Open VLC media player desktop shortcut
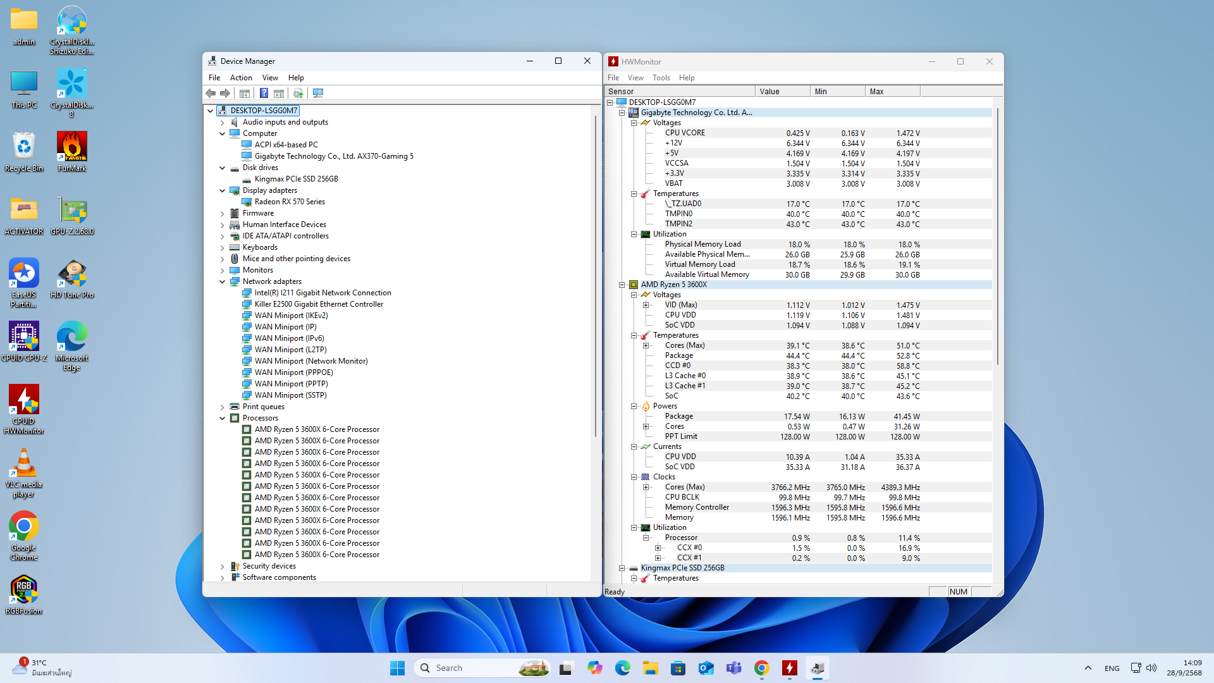 point(24,472)
